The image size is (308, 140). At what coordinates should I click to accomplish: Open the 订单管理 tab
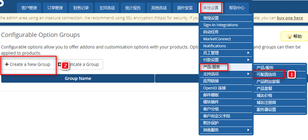coord(55,8)
